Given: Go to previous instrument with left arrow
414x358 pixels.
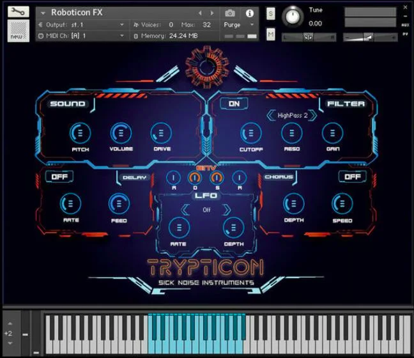Looking at the screenshot, I should pos(200,13).
